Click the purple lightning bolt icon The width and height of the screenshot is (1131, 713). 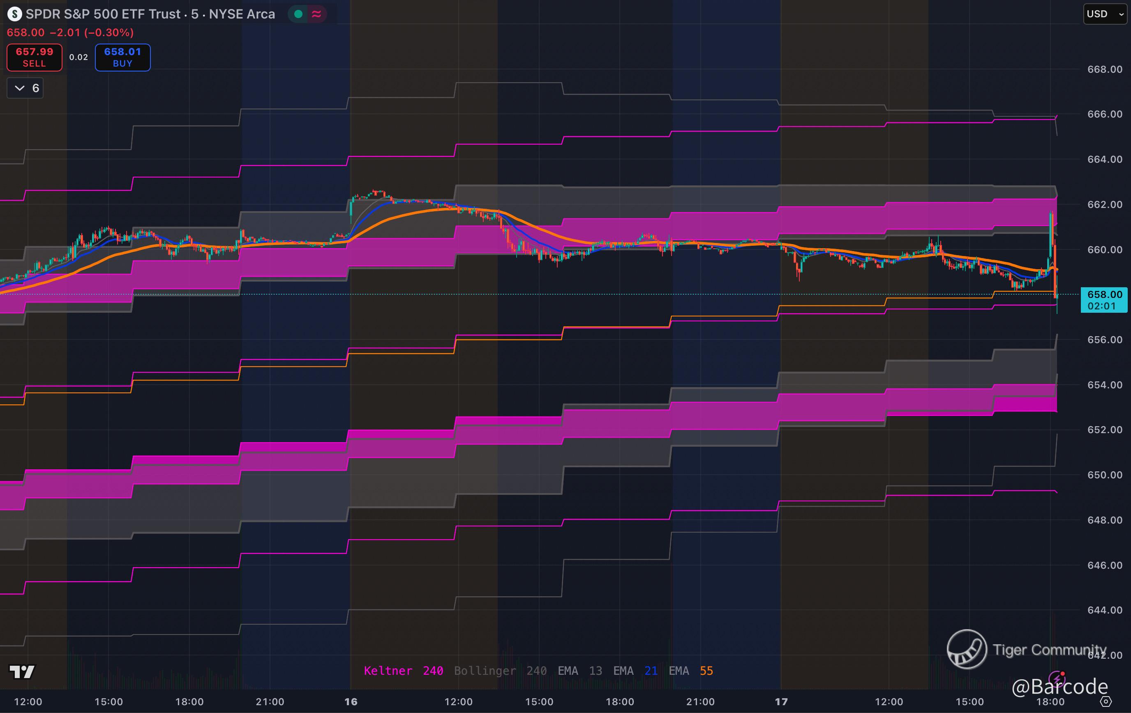pyautogui.click(x=1057, y=679)
